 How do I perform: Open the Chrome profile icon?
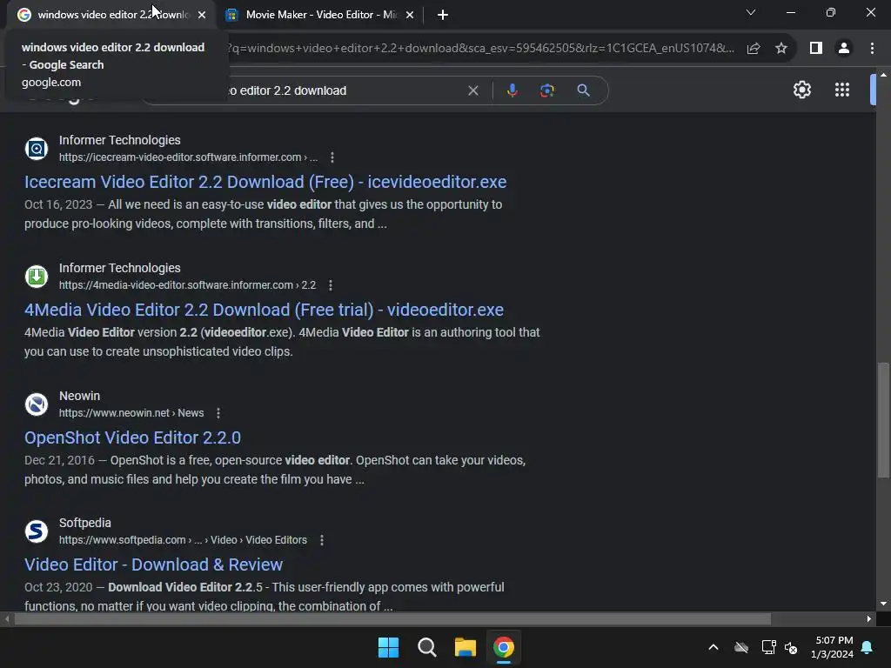(844, 49)
